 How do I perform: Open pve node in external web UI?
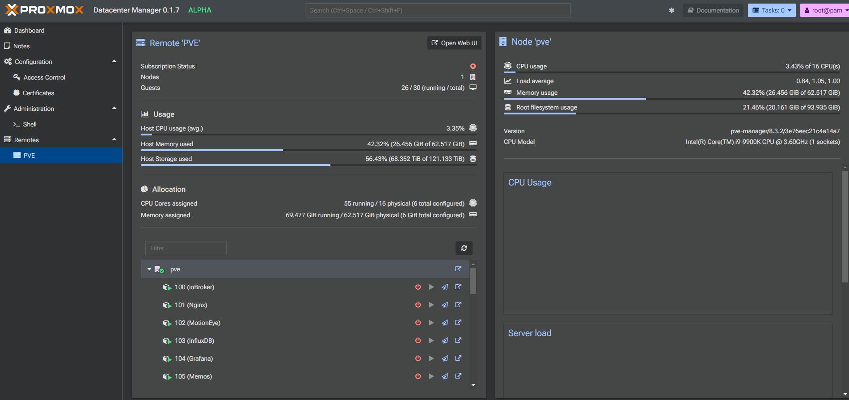pyautogui.click(x=458, y=269)
